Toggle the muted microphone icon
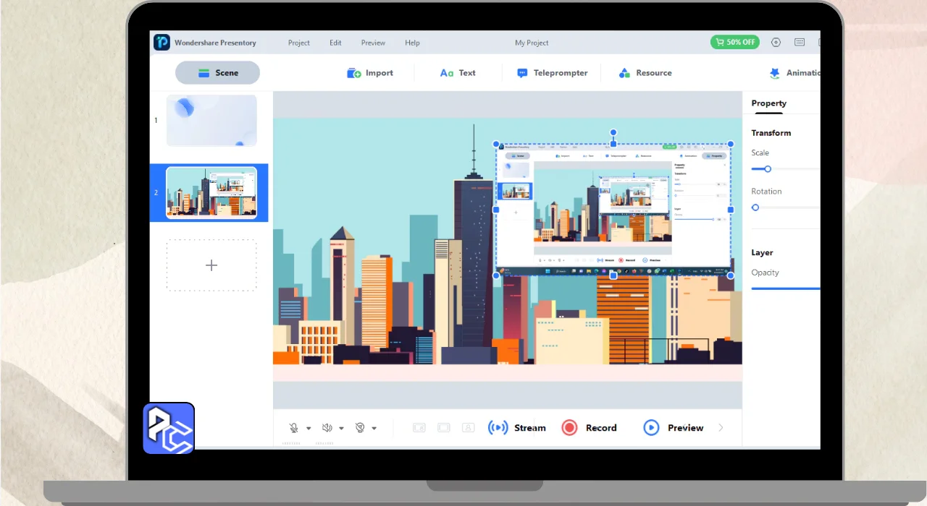Viewport: 927px width, 506px height. point(294,428)
